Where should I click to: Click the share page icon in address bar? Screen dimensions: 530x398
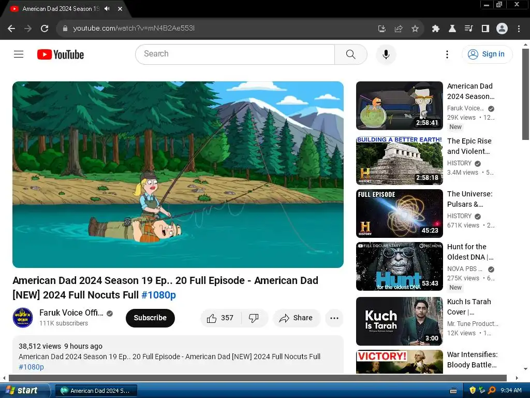[399, 29]
